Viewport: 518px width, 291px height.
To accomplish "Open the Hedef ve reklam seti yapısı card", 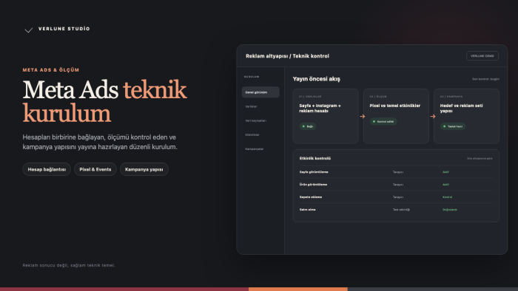I will [x=466, y=116].
